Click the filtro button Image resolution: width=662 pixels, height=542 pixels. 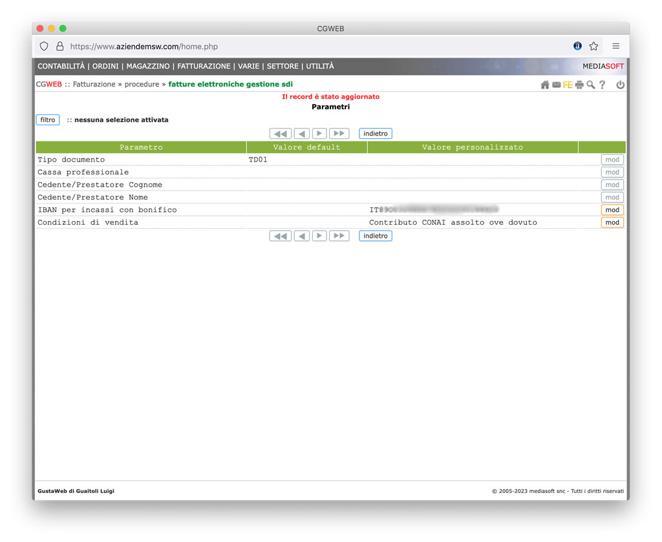[x=48, y=120]
